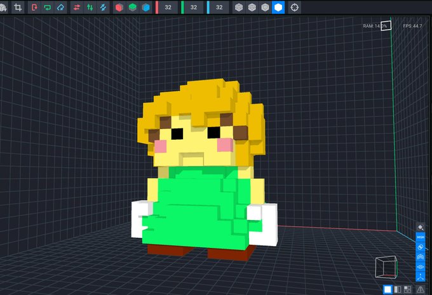
Task: Click the green loop rotate icon
Action: 48,8
